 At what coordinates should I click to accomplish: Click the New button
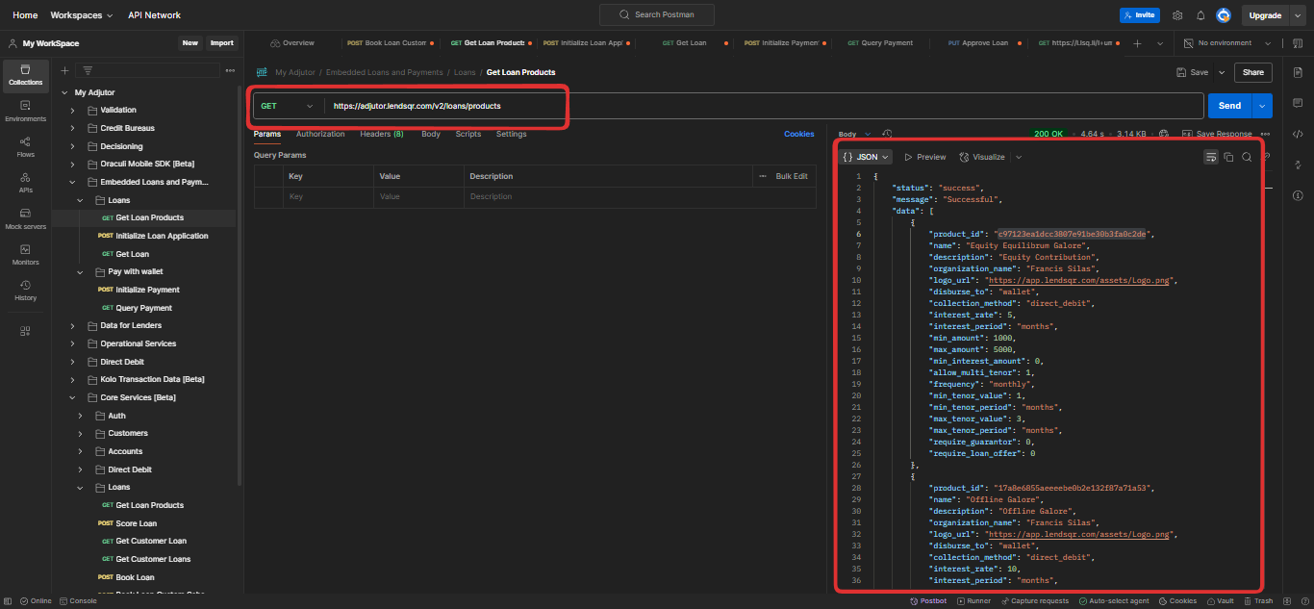coord(190,43)
